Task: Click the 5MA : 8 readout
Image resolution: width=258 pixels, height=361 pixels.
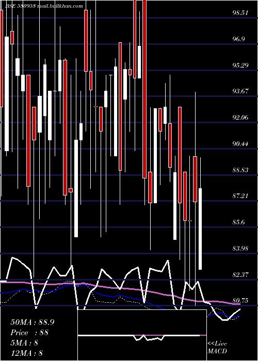Action: click(24, 343)
